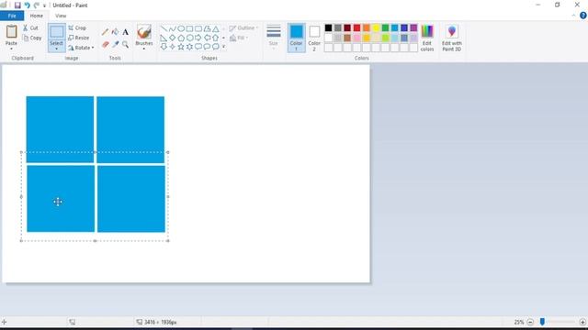This screenshot has height=330, width=588.
Task: Choose the Pentagon shape
Action: click(181, 38)
